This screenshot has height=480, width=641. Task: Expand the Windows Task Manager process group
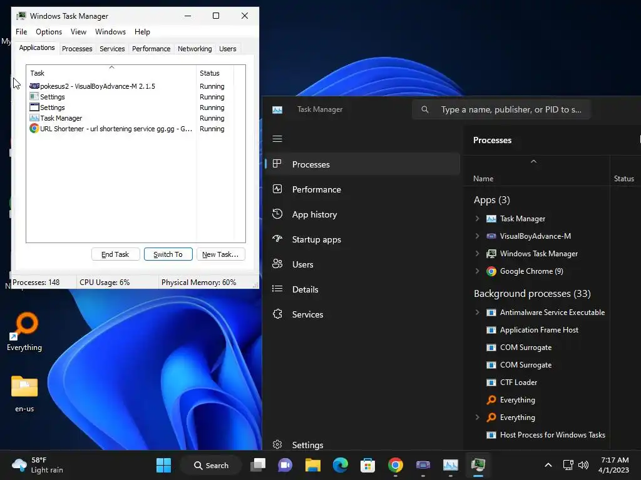477,254
